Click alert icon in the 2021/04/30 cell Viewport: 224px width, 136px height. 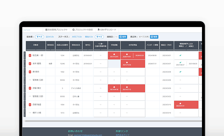[x=114, y=87]
